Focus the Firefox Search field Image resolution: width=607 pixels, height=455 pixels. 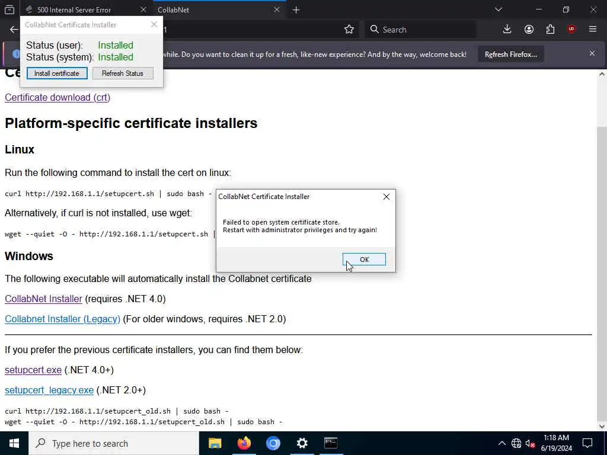tap(420, 30)
